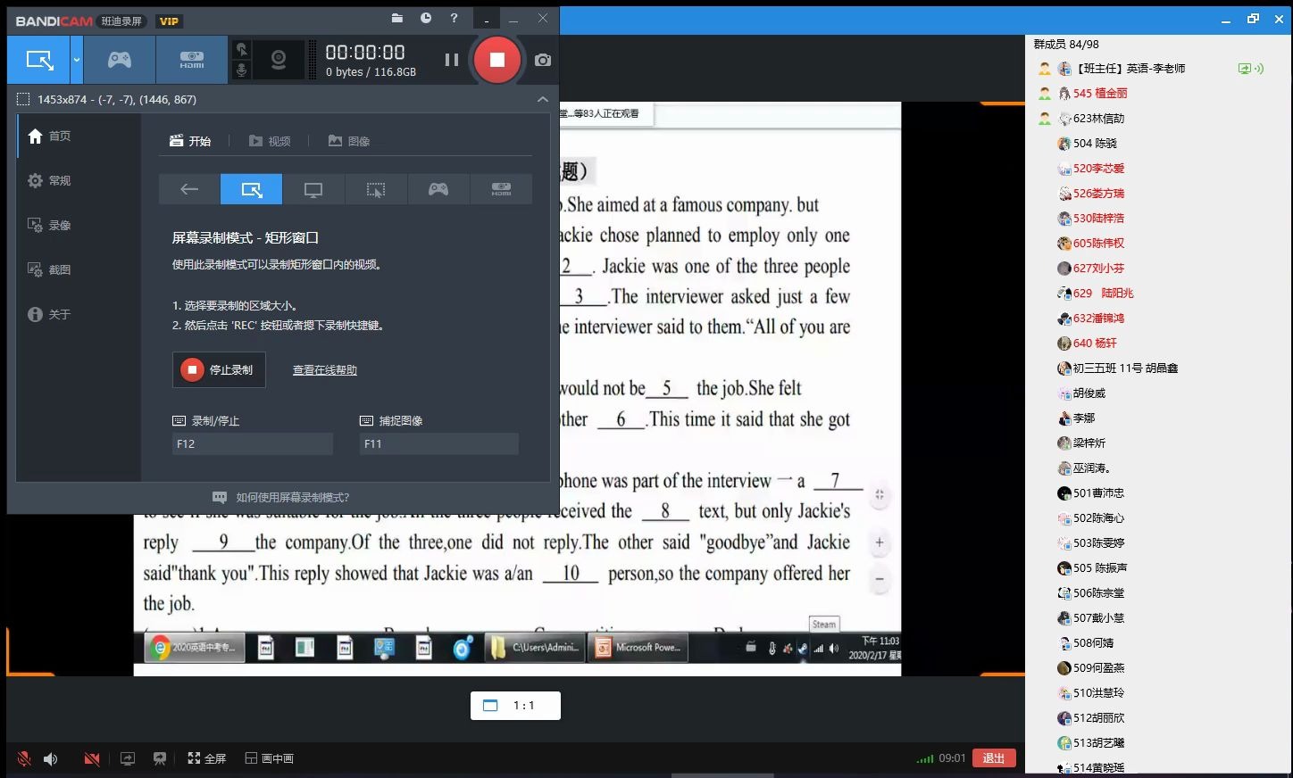Toggle the webcam overlay in Bandicam
The image size is (1293, 778).
point(279,60)
